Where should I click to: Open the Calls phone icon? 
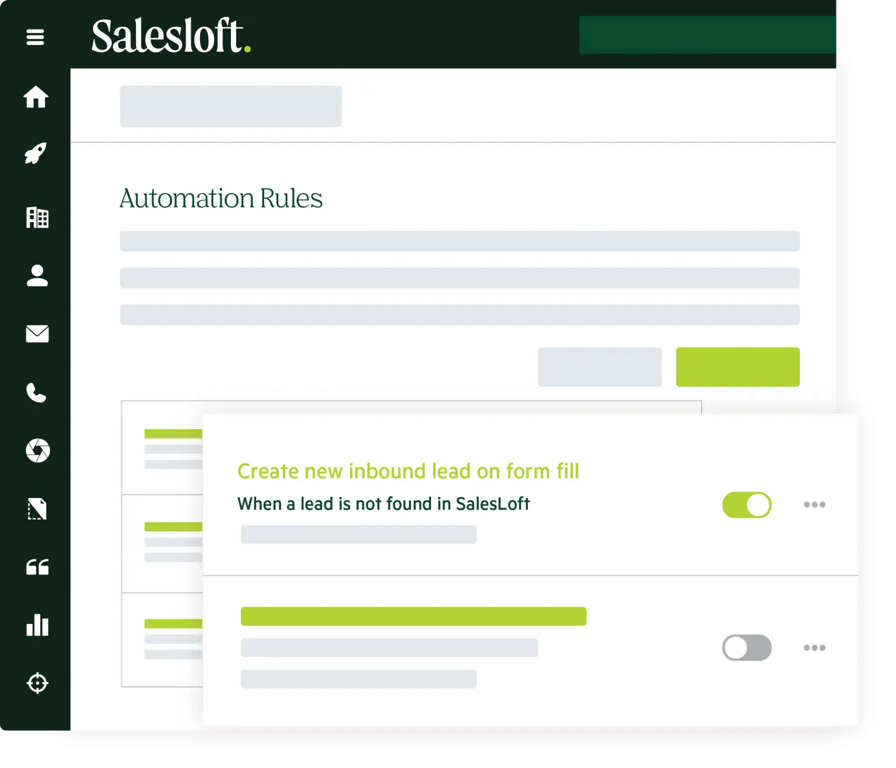point(36,393)
